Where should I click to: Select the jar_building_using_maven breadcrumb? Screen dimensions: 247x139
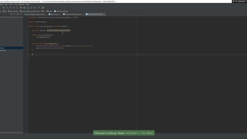click(x=30, y=11)
